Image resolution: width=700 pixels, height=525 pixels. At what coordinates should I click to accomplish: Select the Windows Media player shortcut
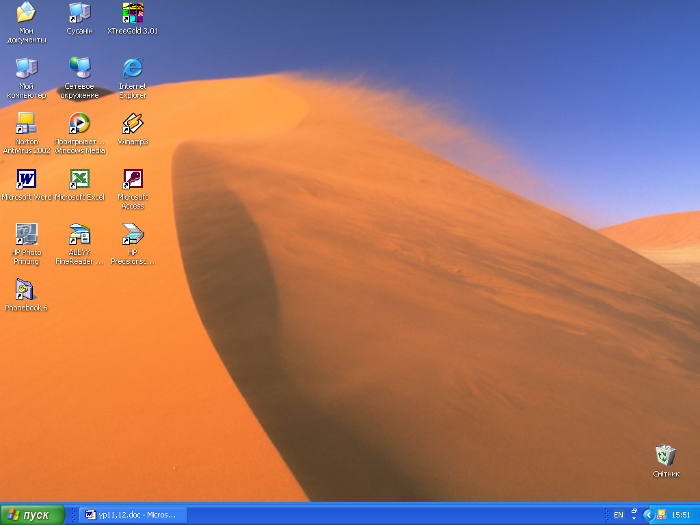79,133
